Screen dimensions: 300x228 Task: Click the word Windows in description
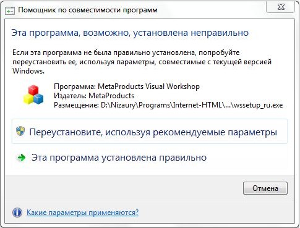point(28,71)
